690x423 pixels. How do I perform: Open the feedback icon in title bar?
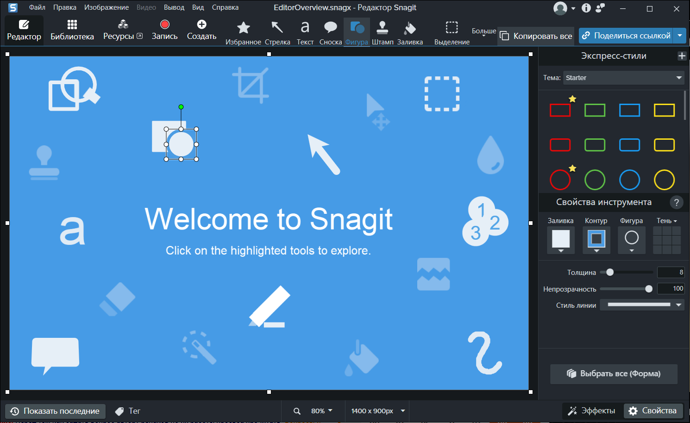coord(601,8)
